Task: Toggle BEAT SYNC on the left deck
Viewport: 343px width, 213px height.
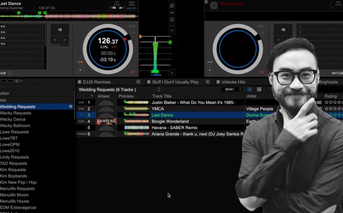Action: tap(130, 6)
